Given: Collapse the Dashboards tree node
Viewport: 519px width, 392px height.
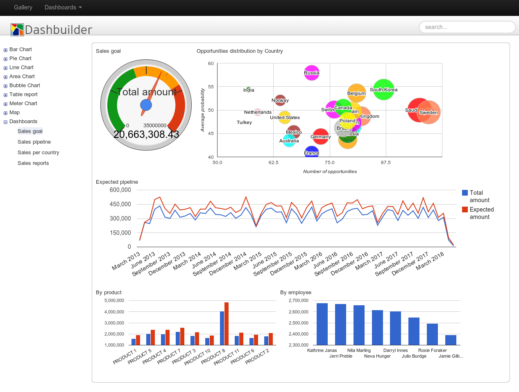Looking at the screenshot, I should click(x=5, y=122).
